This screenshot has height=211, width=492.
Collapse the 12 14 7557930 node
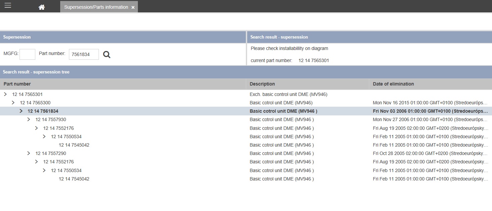29,119
